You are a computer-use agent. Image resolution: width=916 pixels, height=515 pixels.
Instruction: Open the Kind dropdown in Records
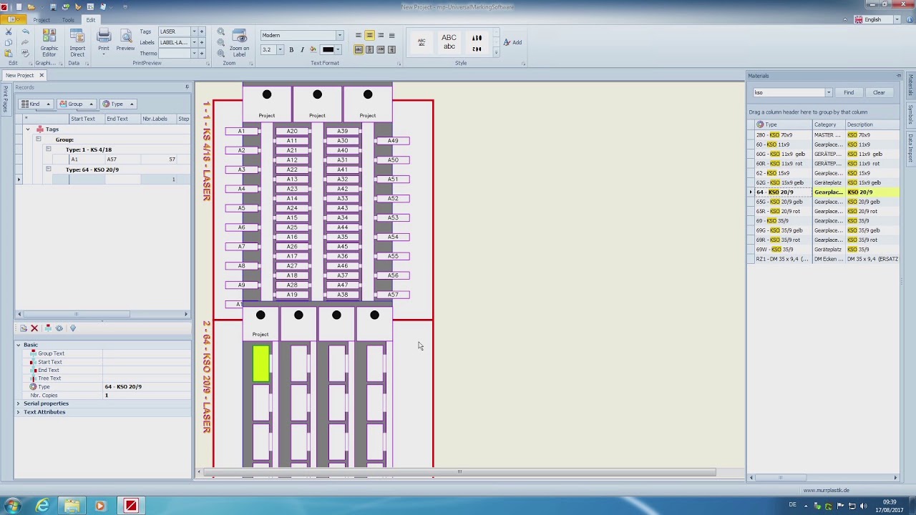pyautogui.click(x=36, y=104)
